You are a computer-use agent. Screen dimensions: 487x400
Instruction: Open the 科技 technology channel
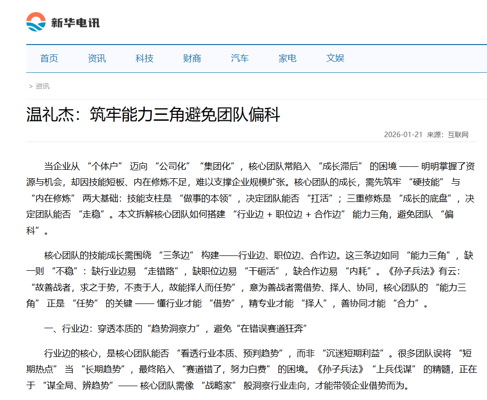click(144, 58)
